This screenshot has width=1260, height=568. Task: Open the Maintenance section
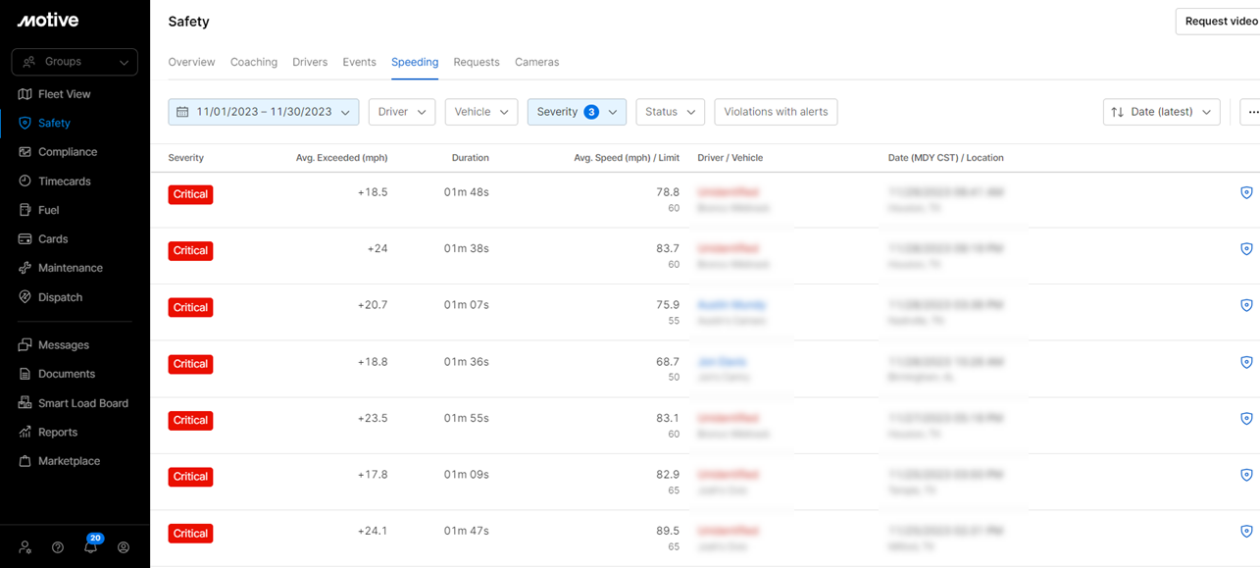(x=70, y=268)
